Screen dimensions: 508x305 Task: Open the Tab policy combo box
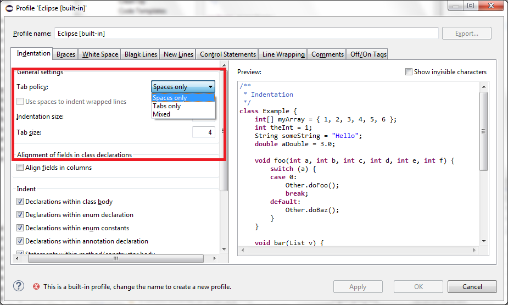click(183, 87)
